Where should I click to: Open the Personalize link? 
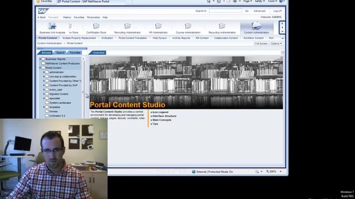(x=93, y=17)
